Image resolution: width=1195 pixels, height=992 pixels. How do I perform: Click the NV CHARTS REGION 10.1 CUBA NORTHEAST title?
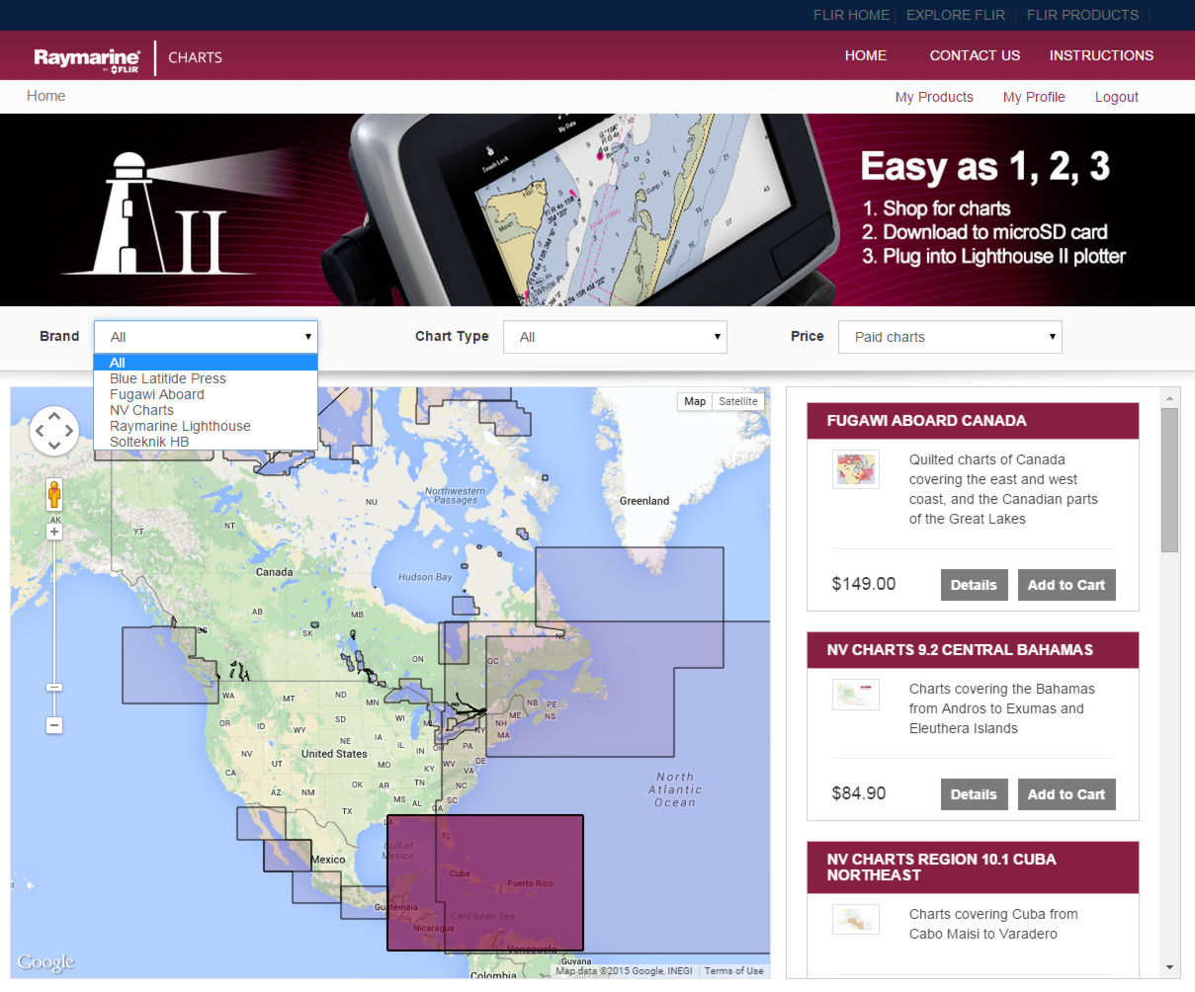click(941, 868)
